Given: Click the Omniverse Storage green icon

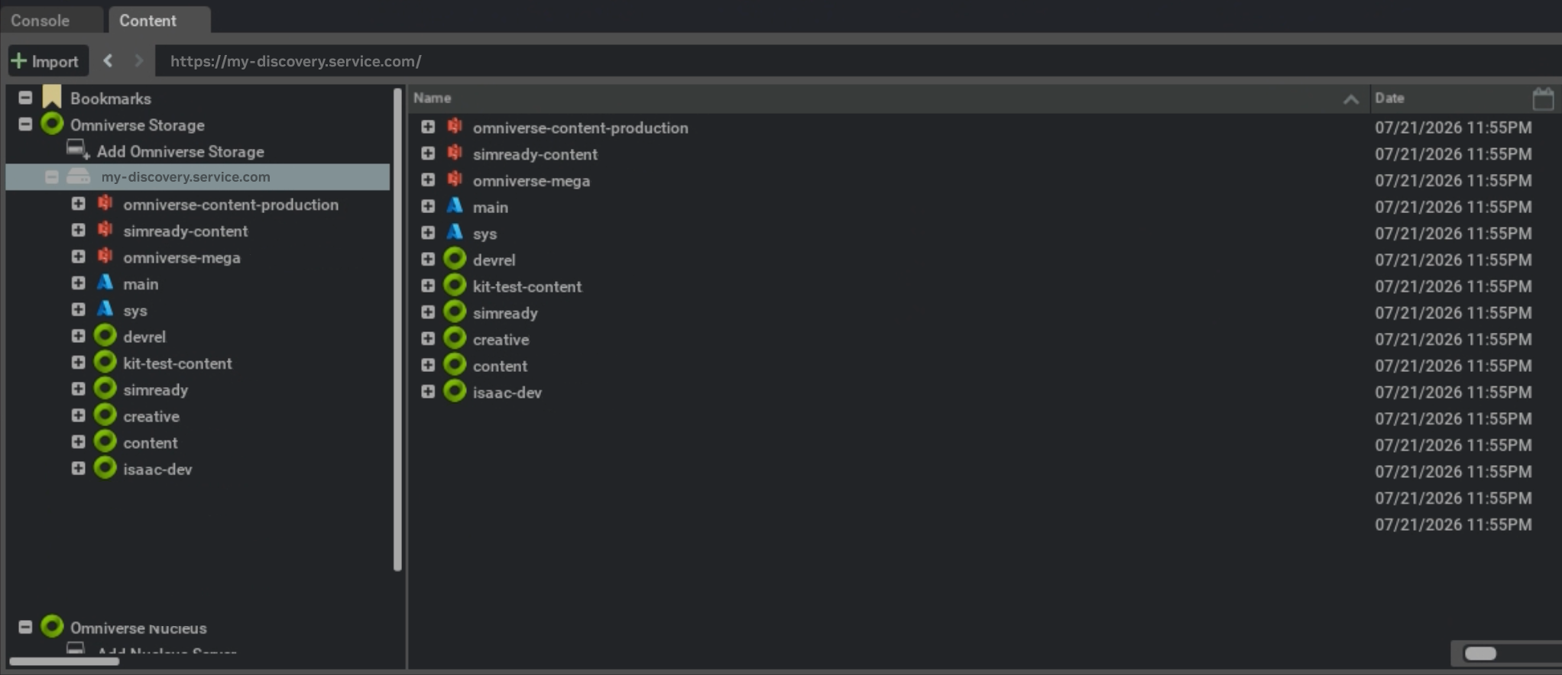Looking at the screenshot, I should pos(52,124).
